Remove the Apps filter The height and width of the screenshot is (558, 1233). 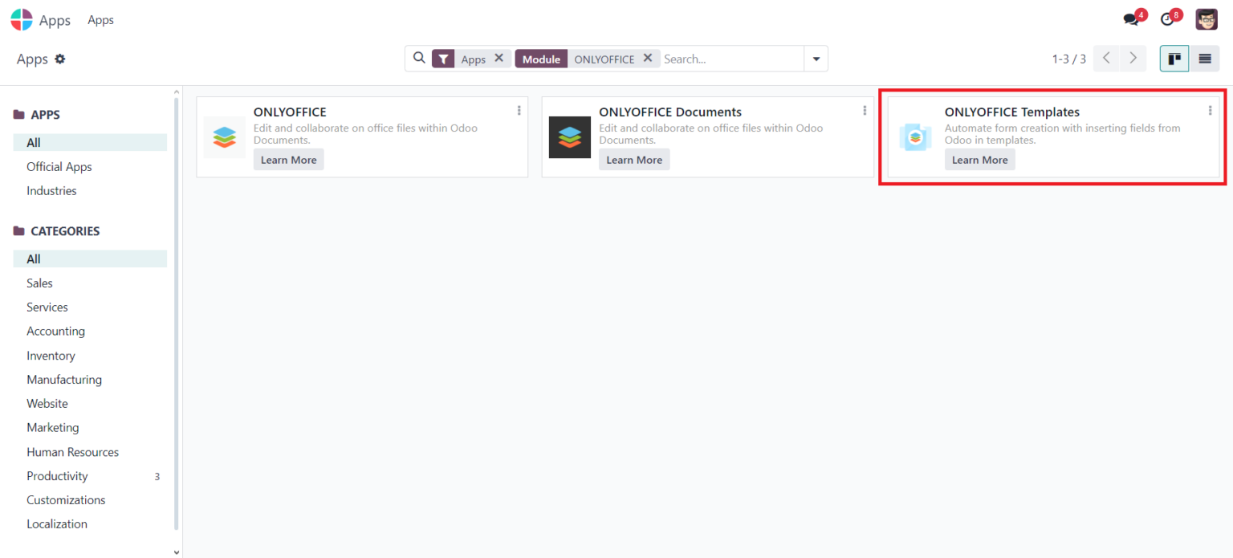click(499, 58)
